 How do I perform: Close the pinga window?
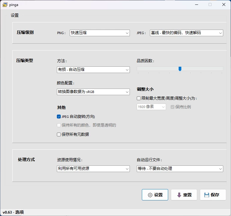[x=224, y=5]
